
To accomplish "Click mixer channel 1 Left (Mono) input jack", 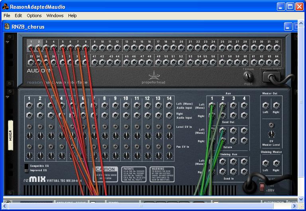I will (x=29, y=105).
